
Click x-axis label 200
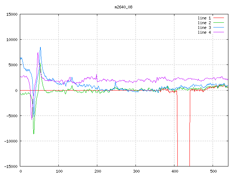tap(98, 171)
